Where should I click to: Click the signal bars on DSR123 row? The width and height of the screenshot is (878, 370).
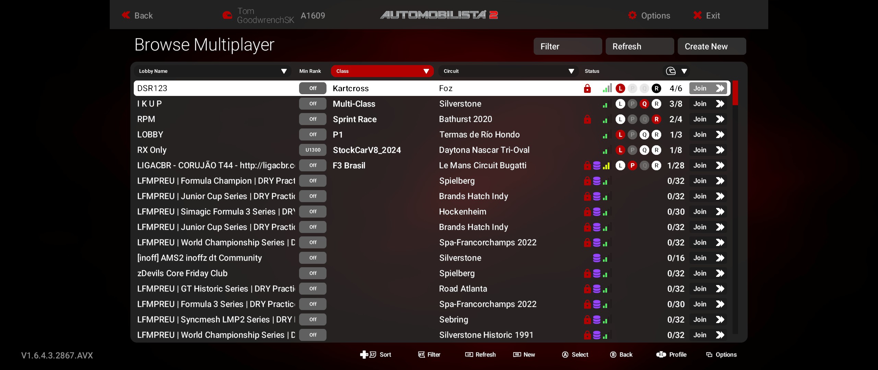(607, 88)
